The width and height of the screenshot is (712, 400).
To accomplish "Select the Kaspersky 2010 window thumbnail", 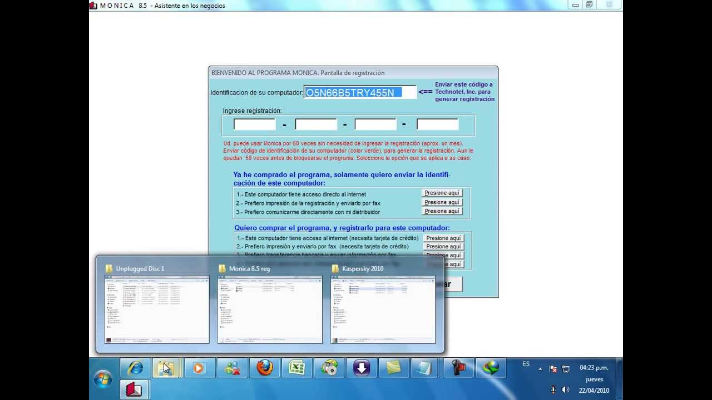I will click(x=383, y=304).
